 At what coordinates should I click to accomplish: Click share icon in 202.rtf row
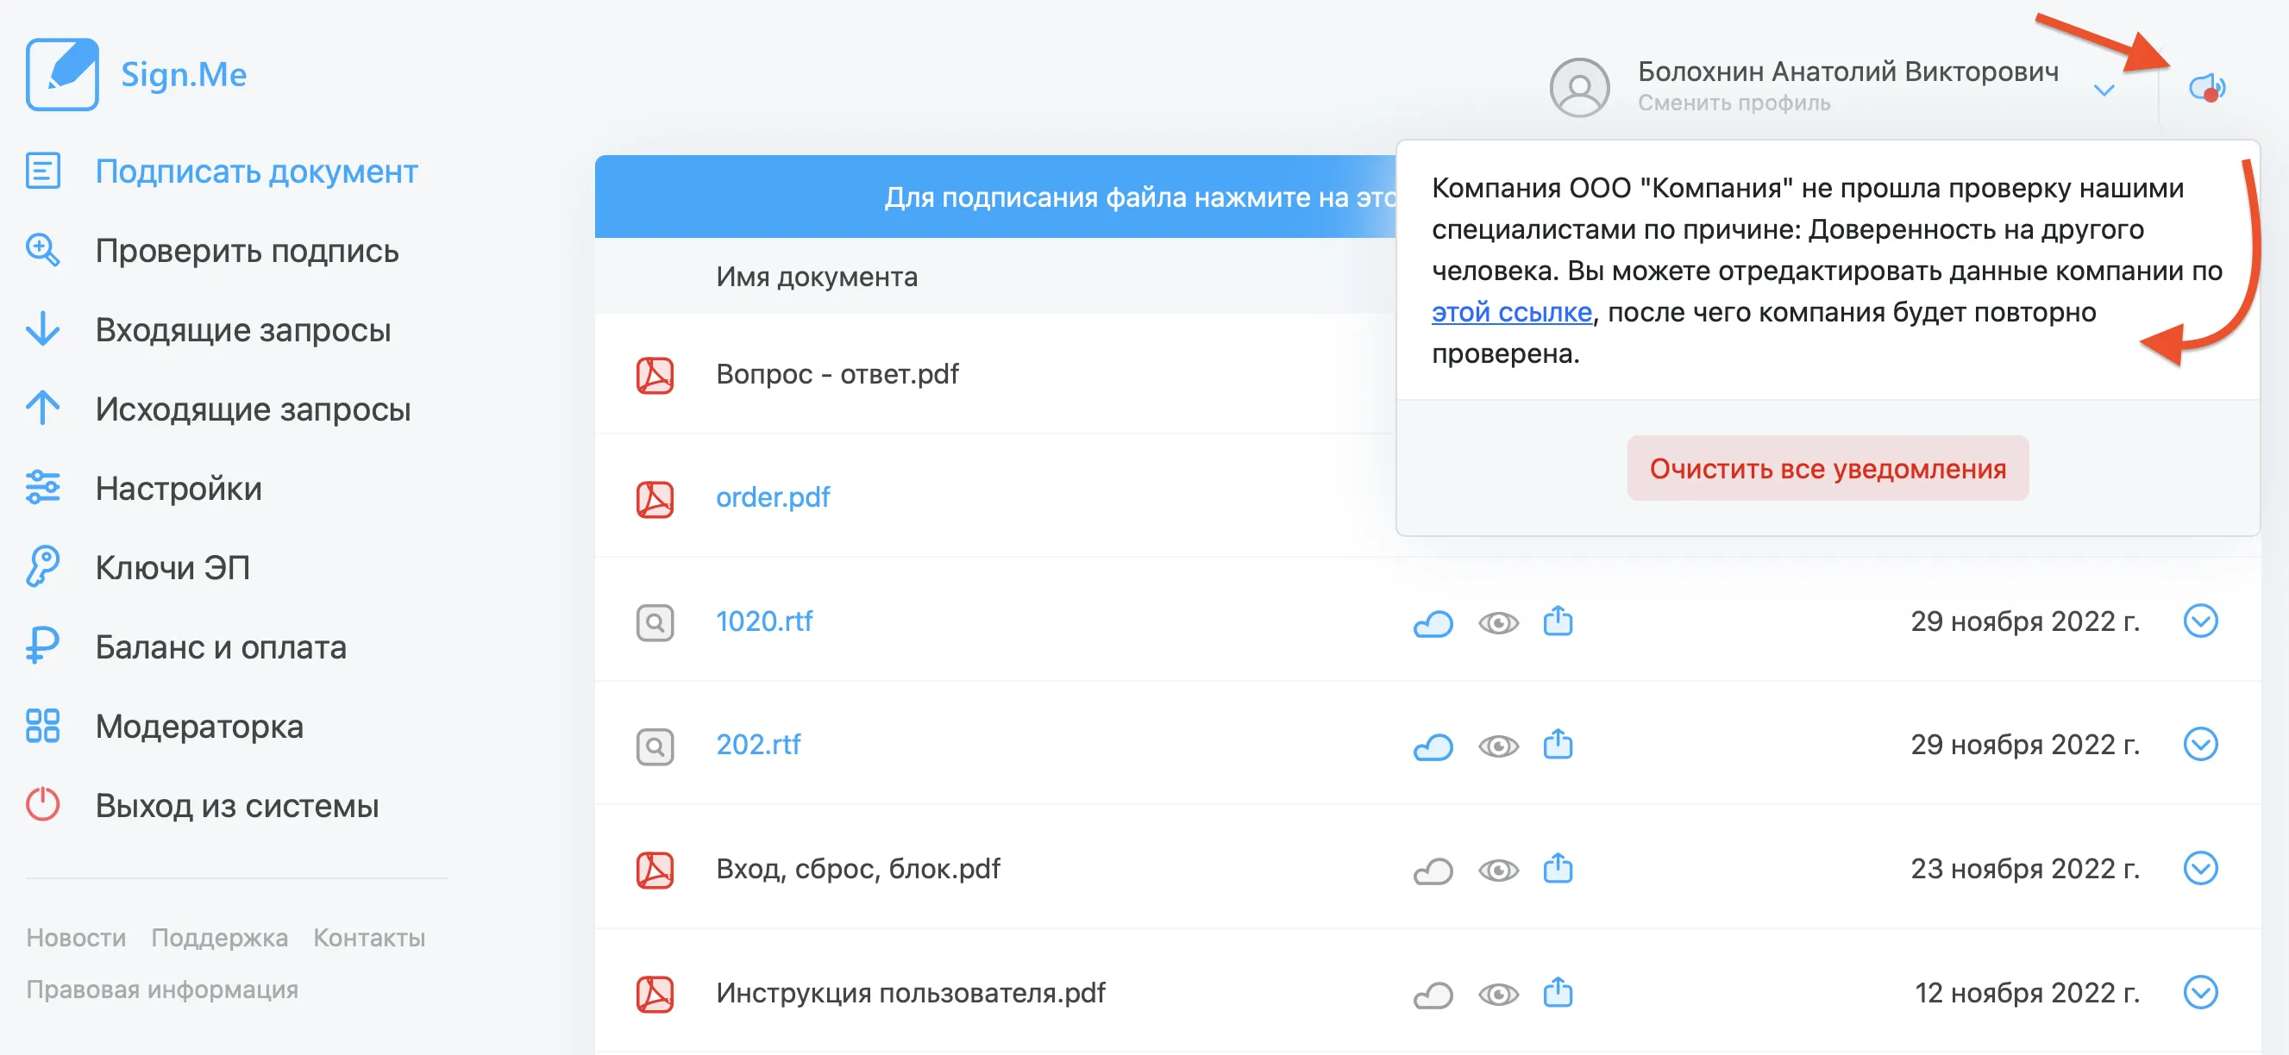click(x=1558, y=743)
